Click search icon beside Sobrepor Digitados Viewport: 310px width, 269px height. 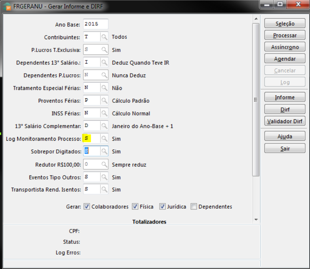click(x=104, y=151)
